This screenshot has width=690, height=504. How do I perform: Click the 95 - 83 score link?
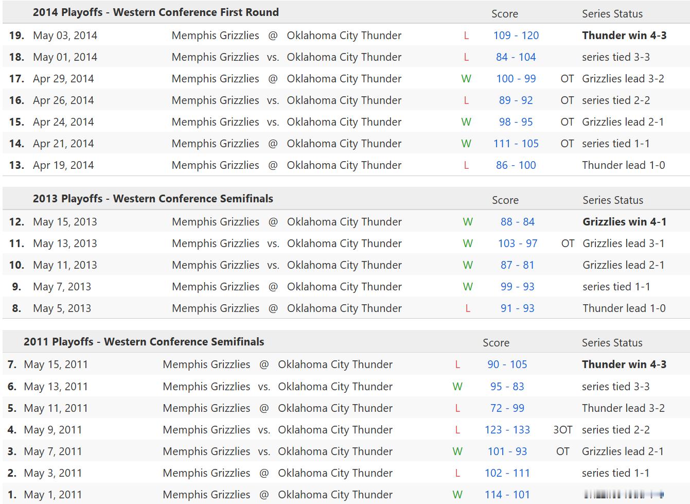pyautogui.click(x=507, y=387)
